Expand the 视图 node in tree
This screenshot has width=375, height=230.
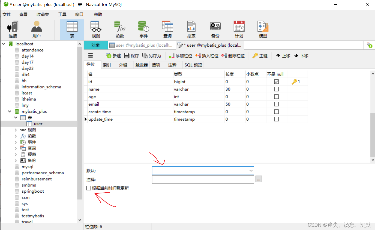pyautogui.click(x=16, y=130)
